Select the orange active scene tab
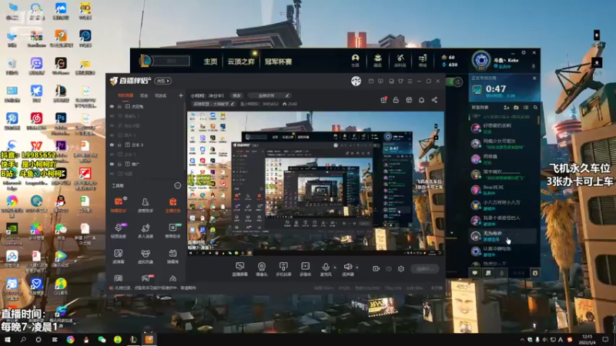This screenshot has height=346, width=616. tap(126, 95)
